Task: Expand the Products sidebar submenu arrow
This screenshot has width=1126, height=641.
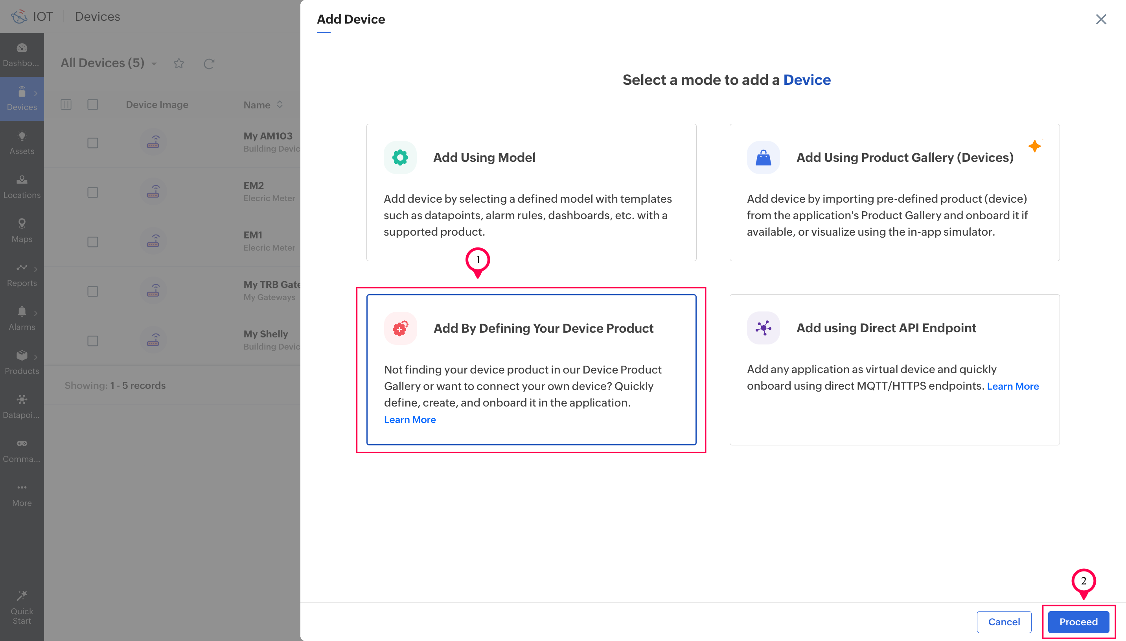Action: (x=36, y=357)
